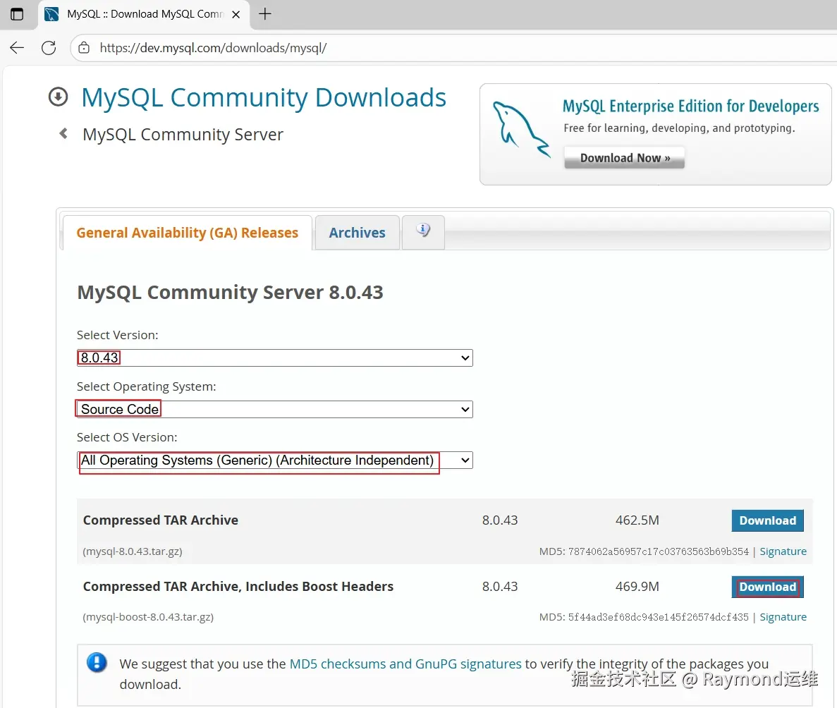Click Compressed TAR Archive, Includes Boost Headers title

(238, 587)
